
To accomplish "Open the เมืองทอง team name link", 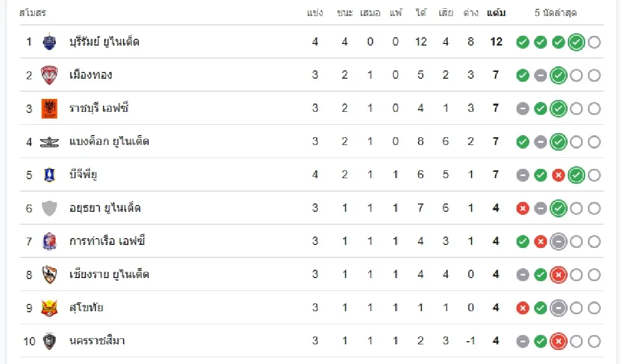I will click(91, 75).
